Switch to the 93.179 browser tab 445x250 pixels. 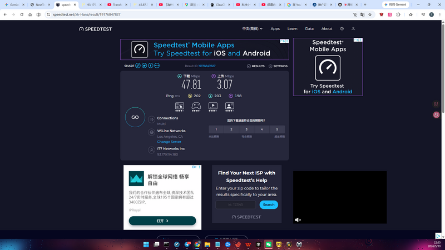pos(91,5)
